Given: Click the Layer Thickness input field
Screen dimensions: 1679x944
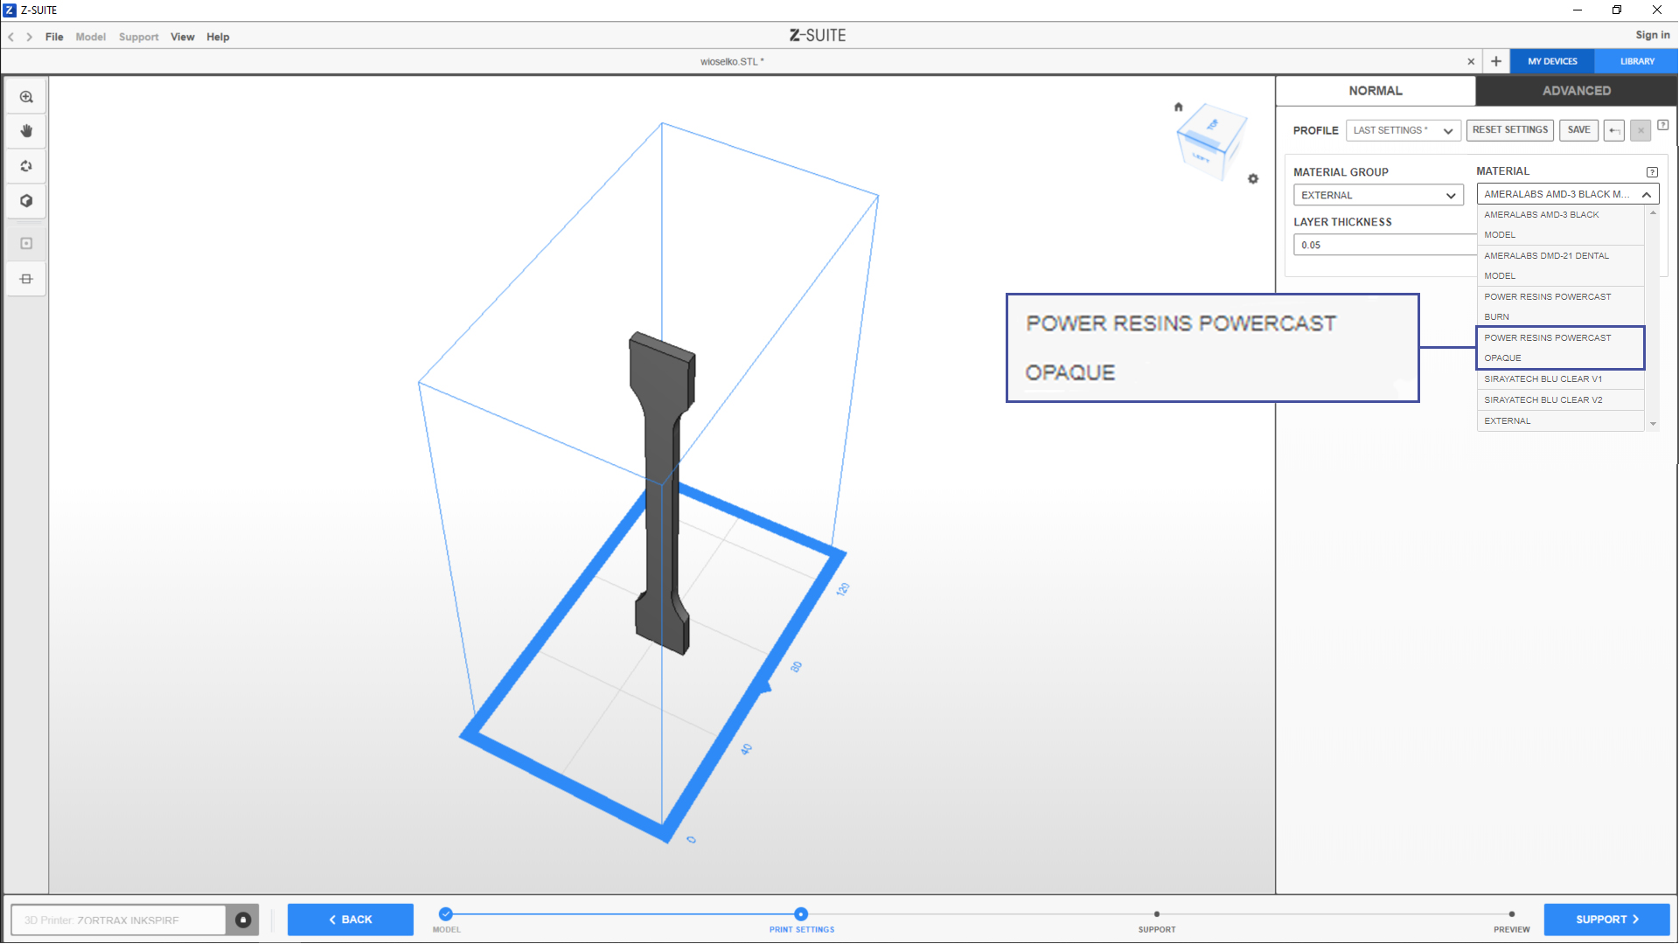Looking at the screenshot, I should click(1383, 245).
